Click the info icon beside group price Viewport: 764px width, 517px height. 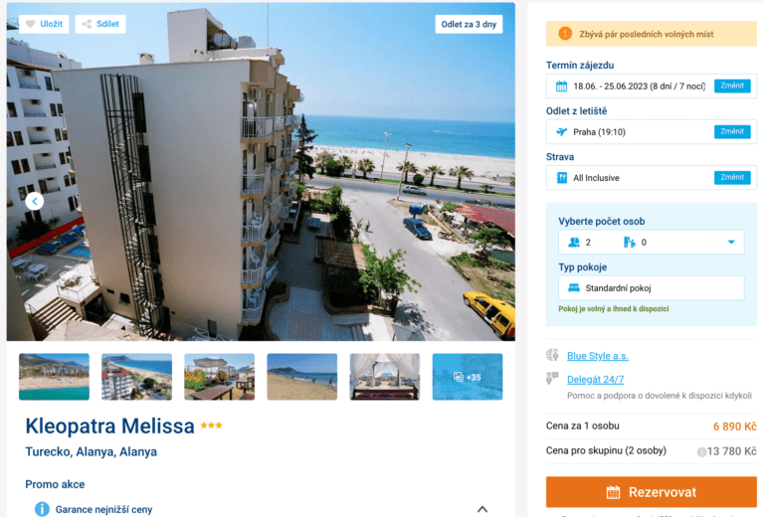(701, 451)
